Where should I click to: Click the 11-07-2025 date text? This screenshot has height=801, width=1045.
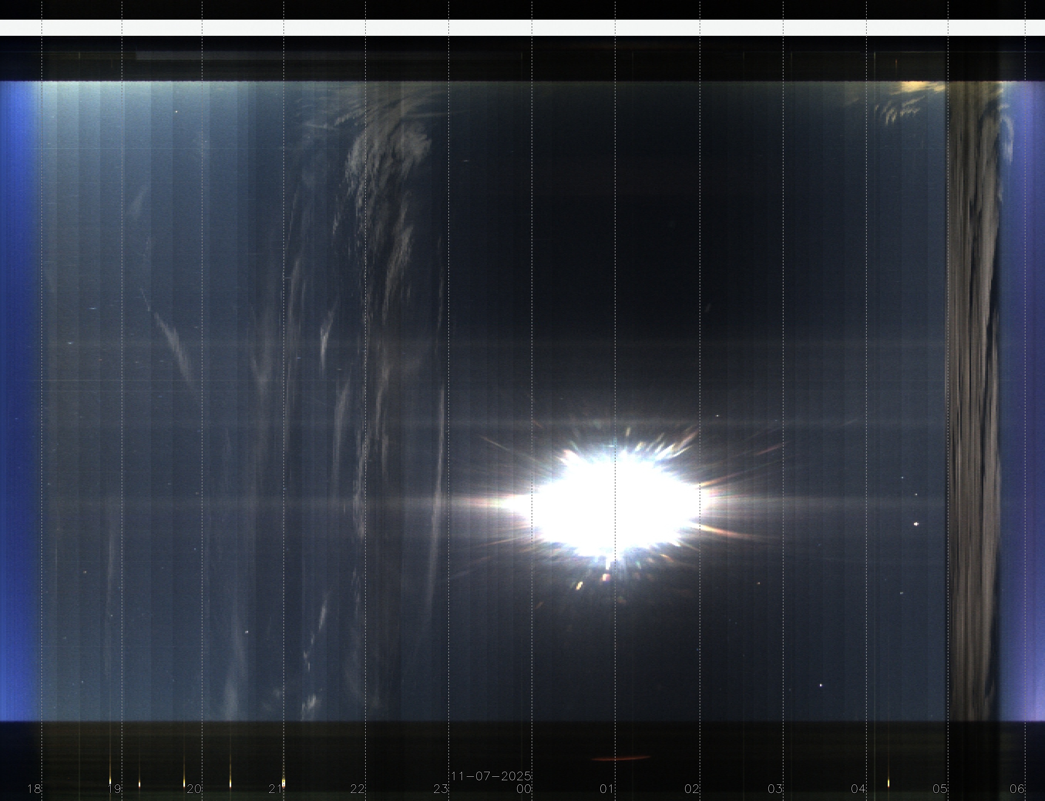(x=491, y=776)
